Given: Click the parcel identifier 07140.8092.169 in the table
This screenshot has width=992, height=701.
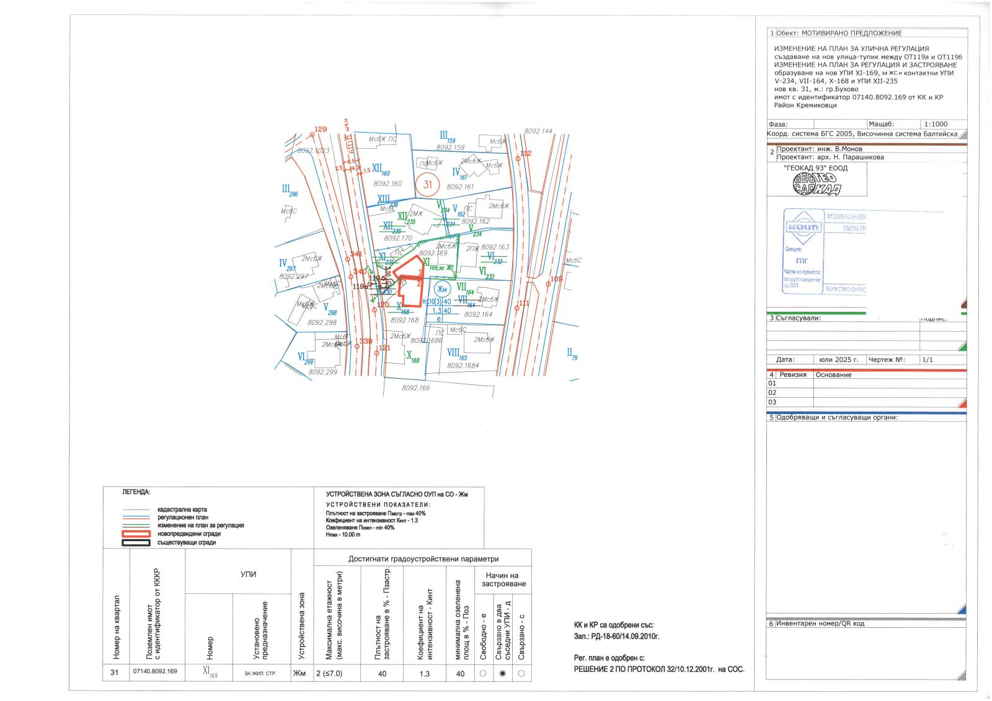Looking at the screenshot, I should click(x=155, y=672).
